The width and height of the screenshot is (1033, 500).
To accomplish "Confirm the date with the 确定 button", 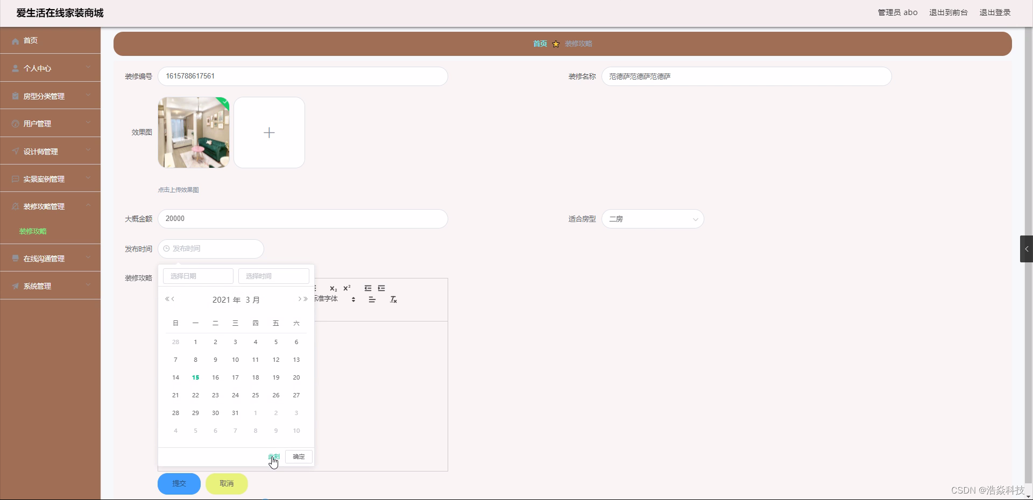I will [299, 457].
